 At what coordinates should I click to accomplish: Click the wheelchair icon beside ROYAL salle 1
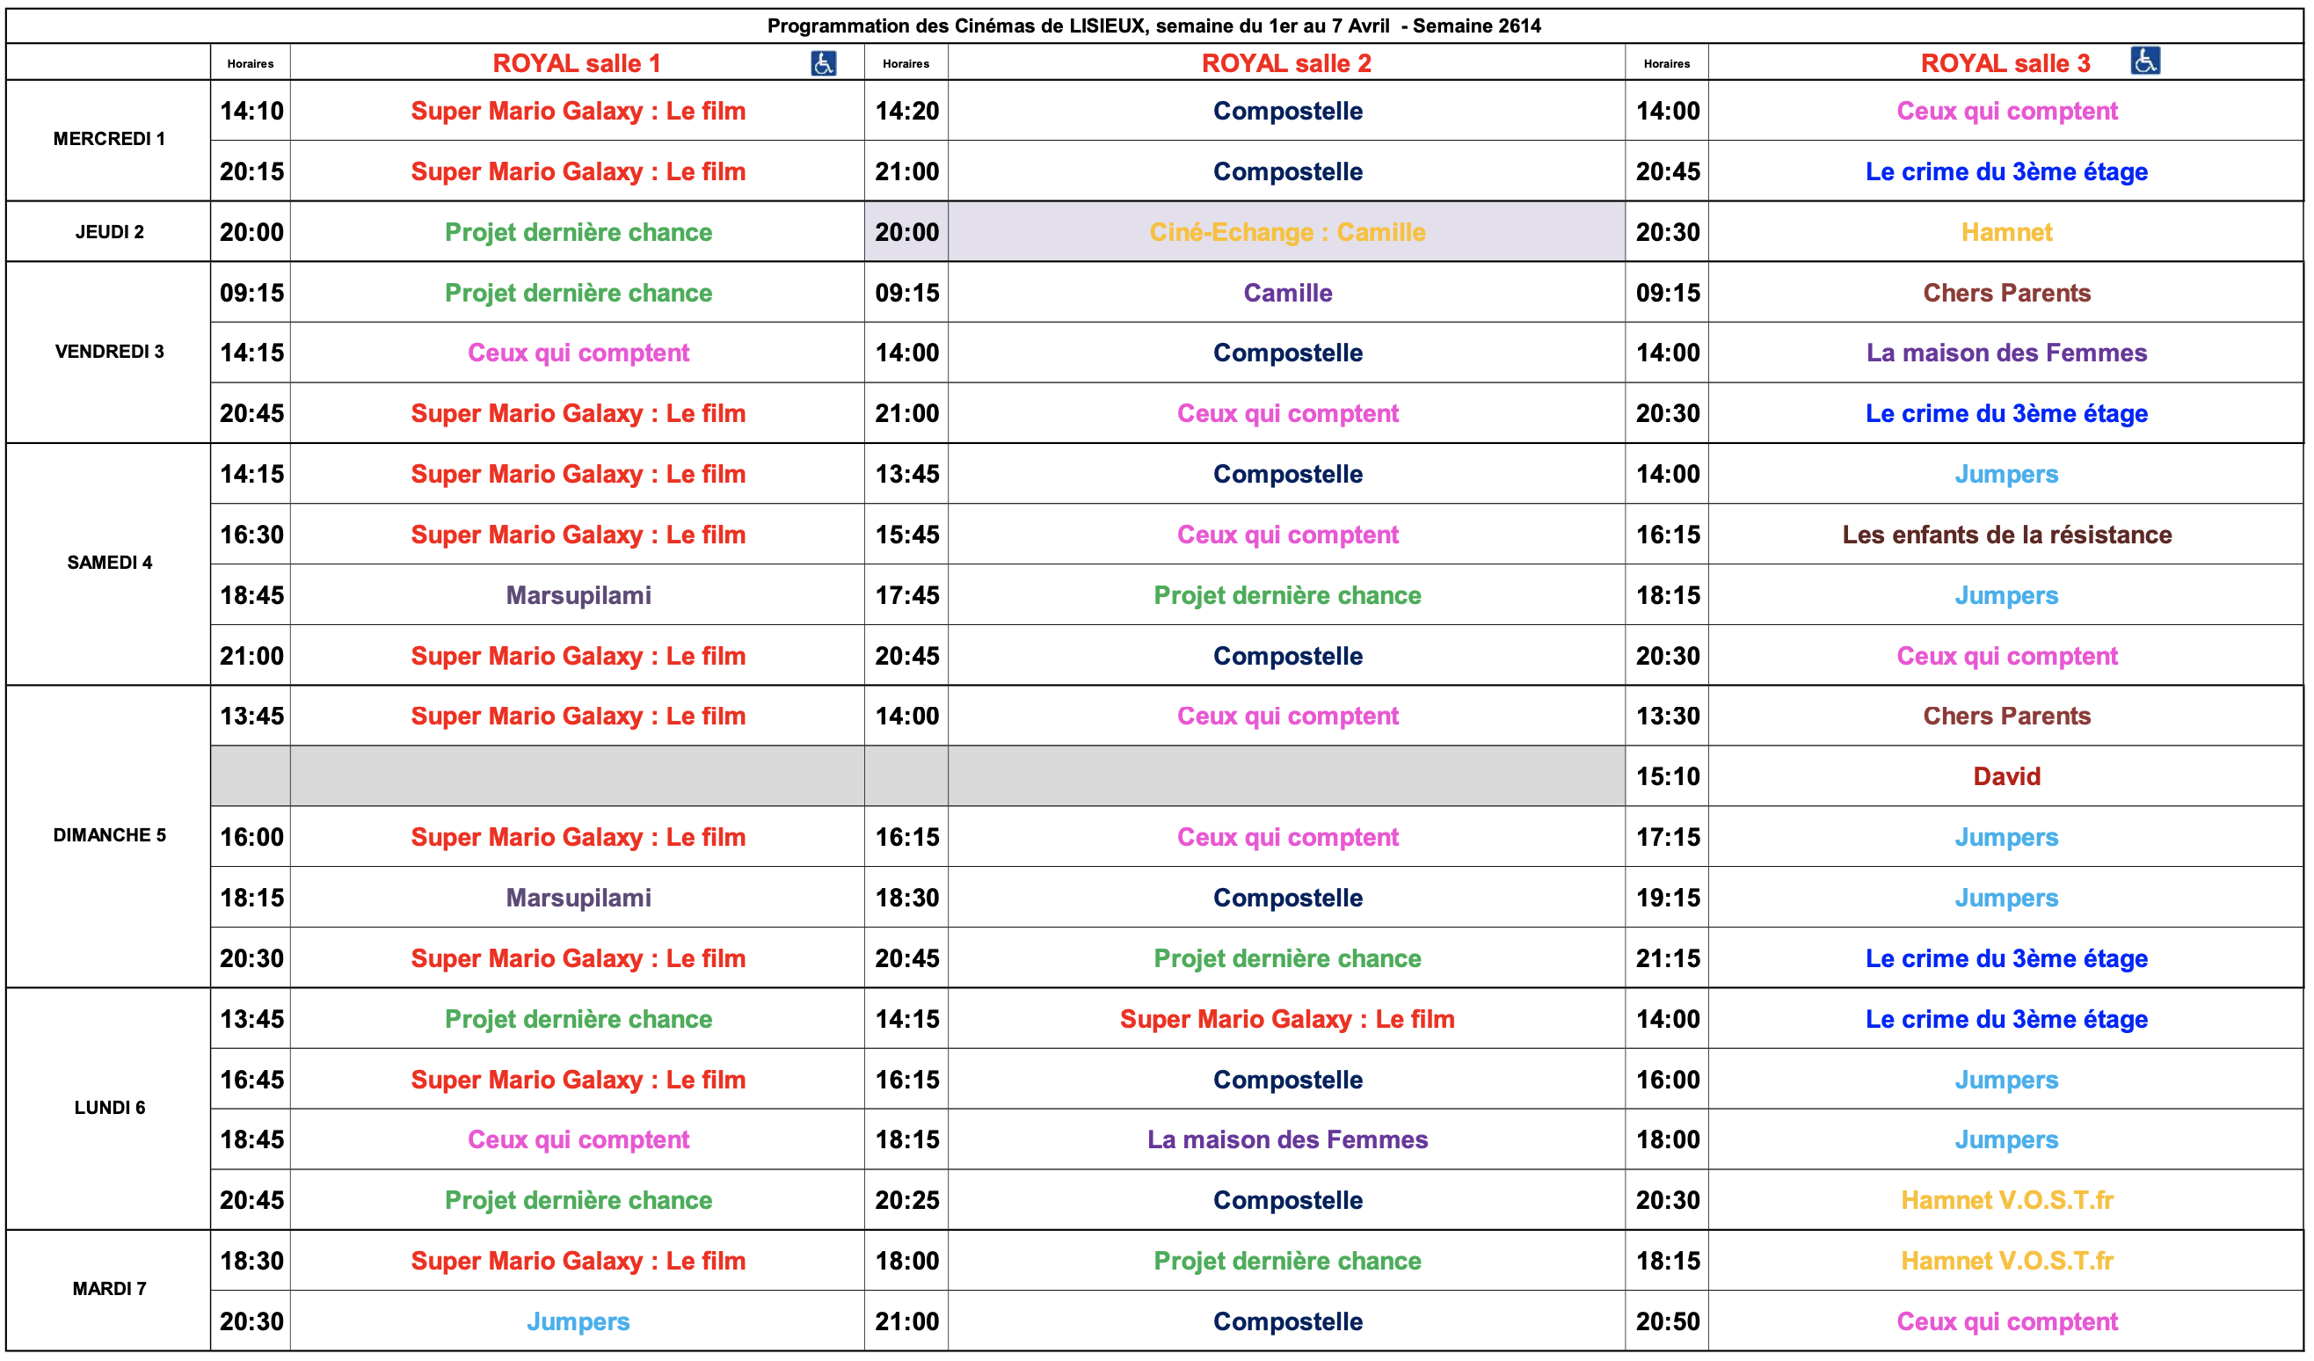823,62
